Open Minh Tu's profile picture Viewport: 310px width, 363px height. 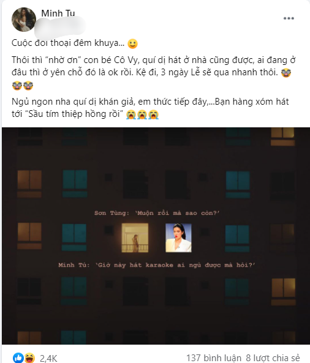24,20
